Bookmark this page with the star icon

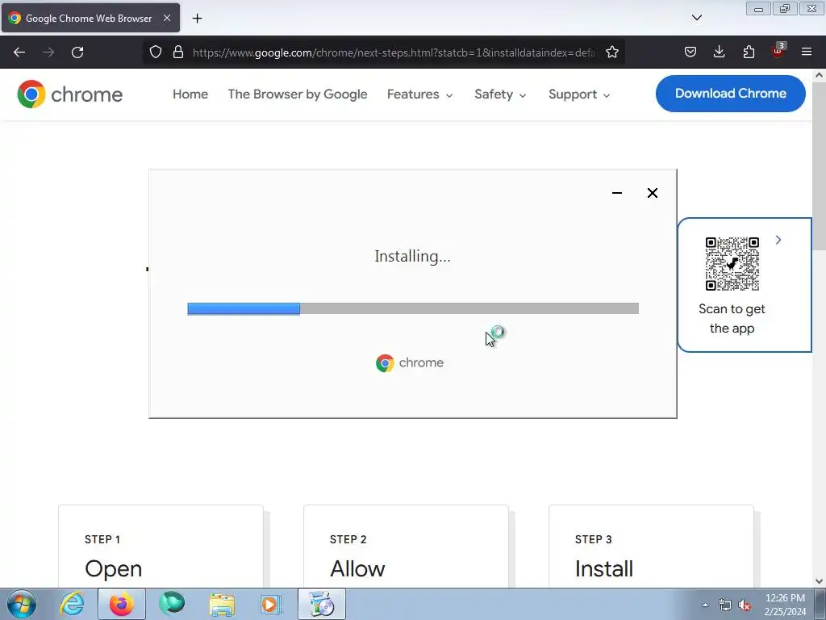click(x=611, y=52)
